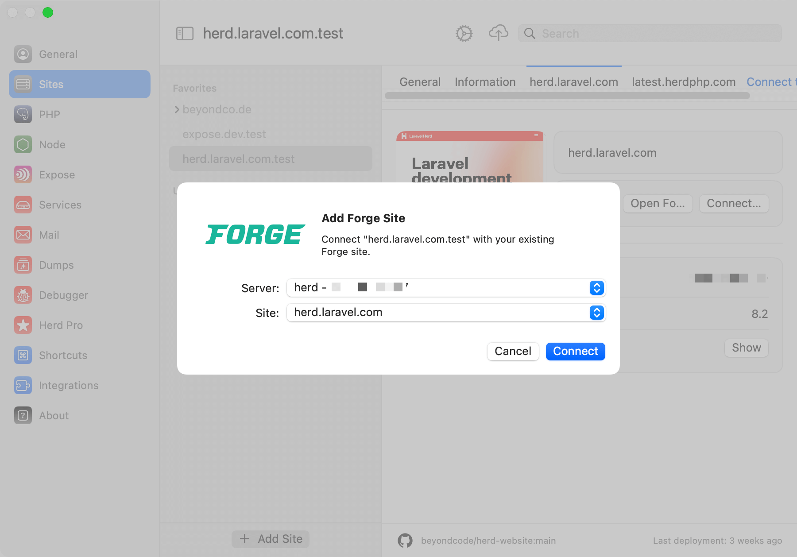This screenshot has width=797, height=557.
Task: Switch to the herd.laravel.com tab
Action: tap(574, 82)
